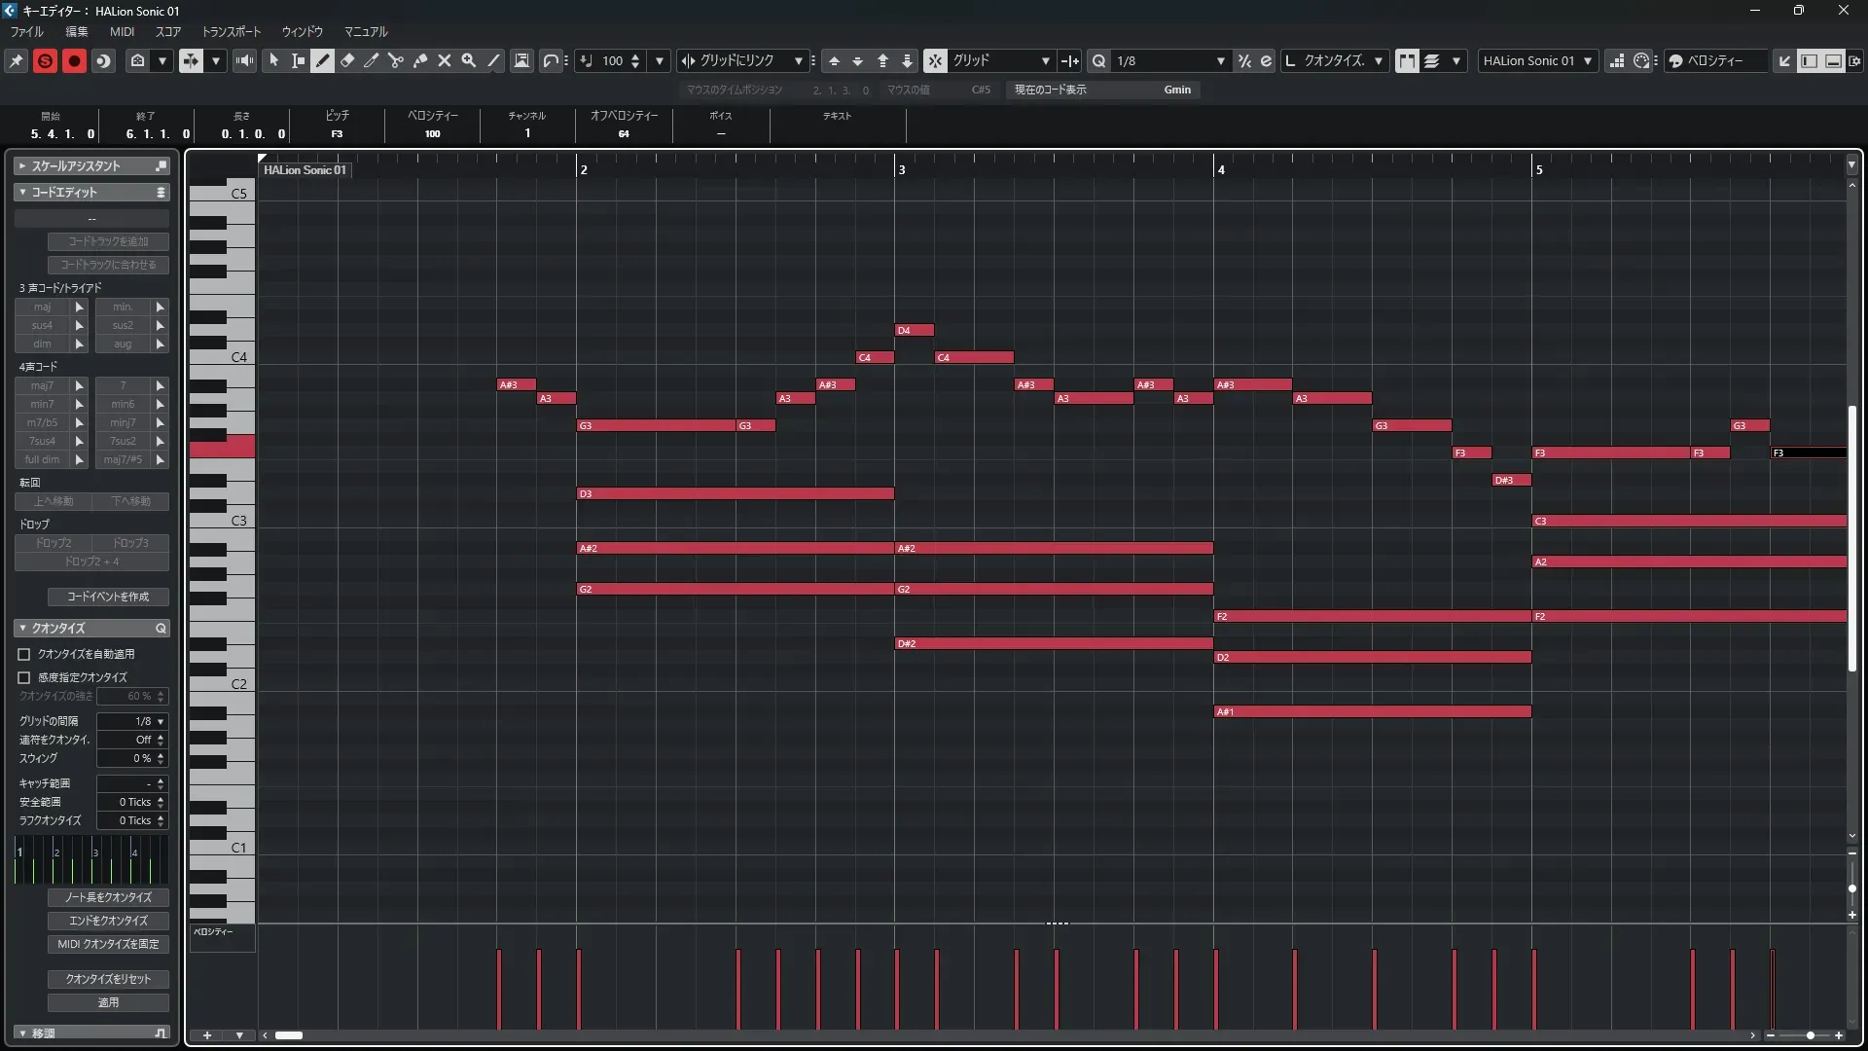This screenshot has height=1051, width=1868.
Task: Click the Object Selection arrow tool
Action: pyautogui.click(x=273, y=60)
